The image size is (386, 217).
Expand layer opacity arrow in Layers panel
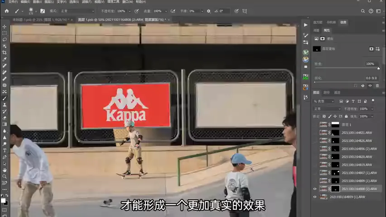[372, 108]
